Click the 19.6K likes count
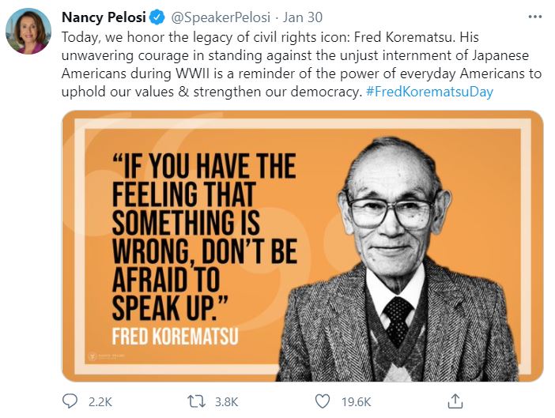The image size is (555, 418). (356, 402)
